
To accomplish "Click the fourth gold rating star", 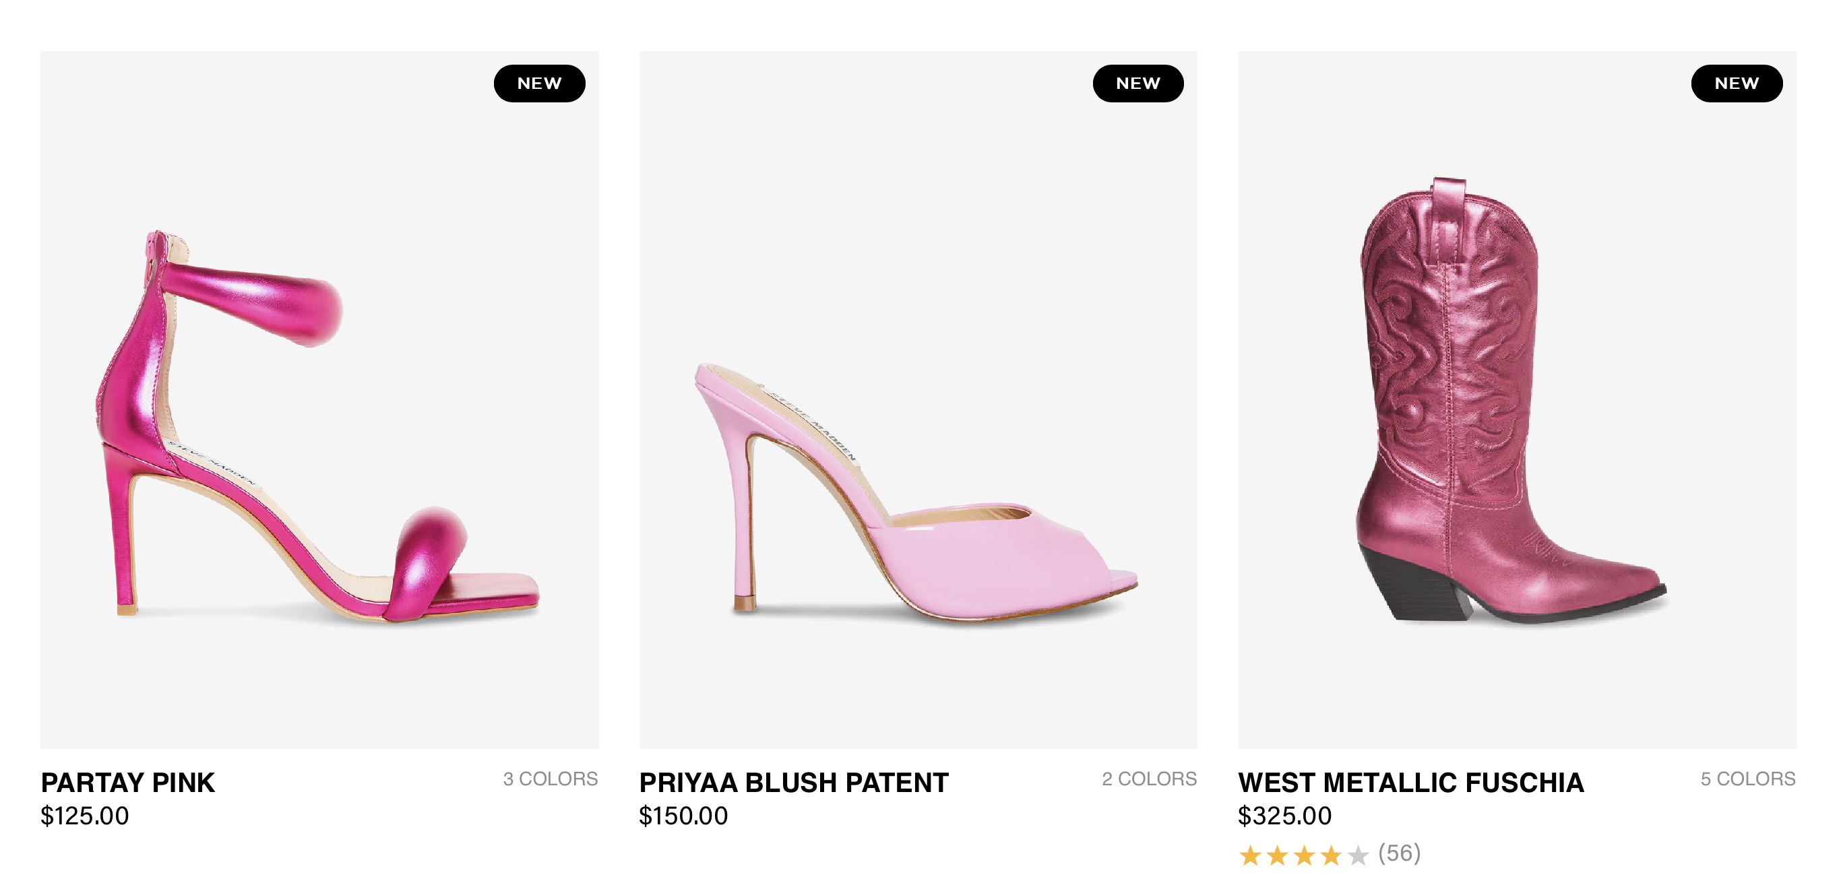I will click(1331, 855).
